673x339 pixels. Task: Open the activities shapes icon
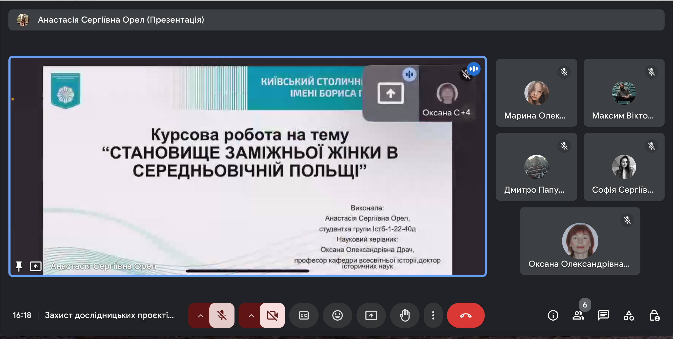point(629,315)
